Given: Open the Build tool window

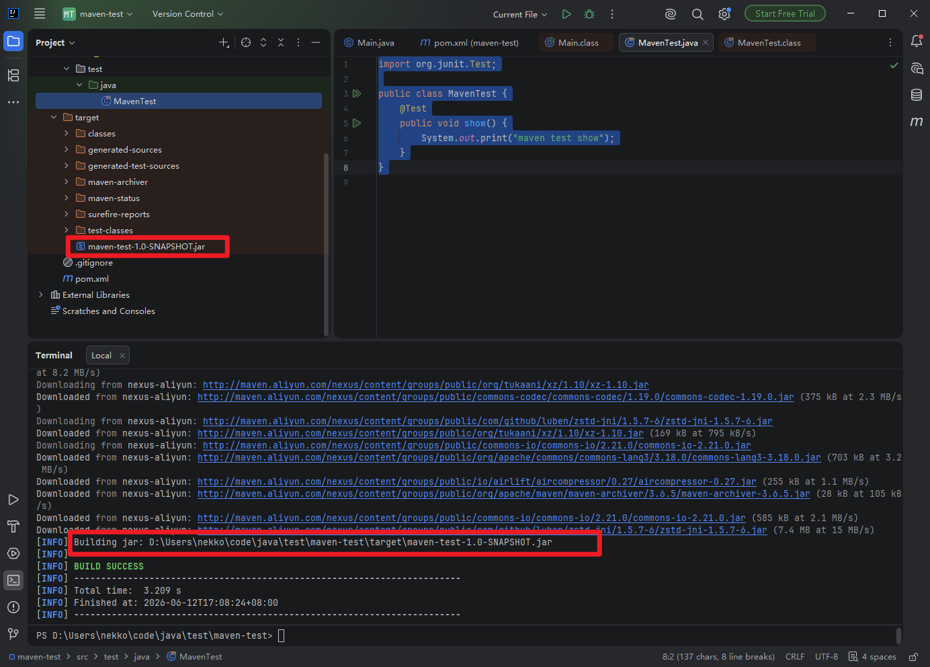Looking at the screenshot, I should [13, 526].
